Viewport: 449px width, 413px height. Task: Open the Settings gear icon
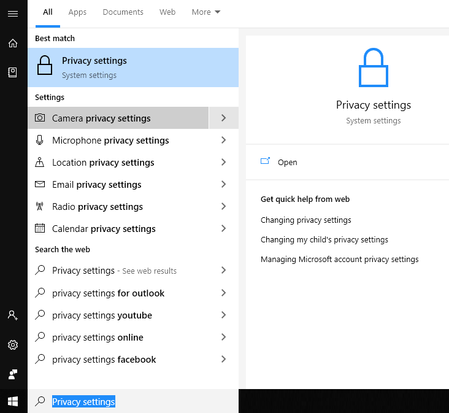click(x=13, y=344)
